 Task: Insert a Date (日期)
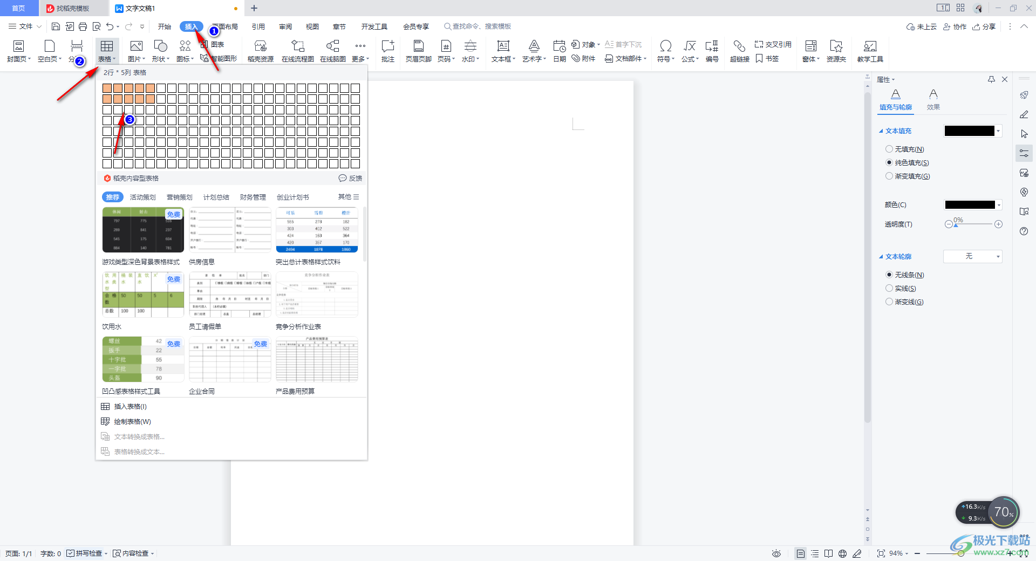(560, 52)
